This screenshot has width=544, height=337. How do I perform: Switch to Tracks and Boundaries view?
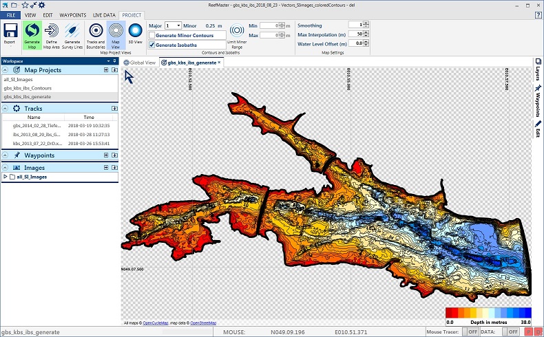click(96, 33)
